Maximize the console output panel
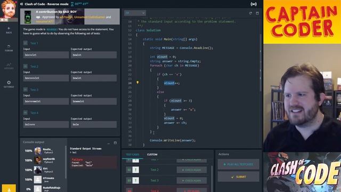The image size is (341, 192). pos(115,143)
